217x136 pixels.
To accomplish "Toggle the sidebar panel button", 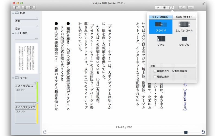I will coord(17,8).
